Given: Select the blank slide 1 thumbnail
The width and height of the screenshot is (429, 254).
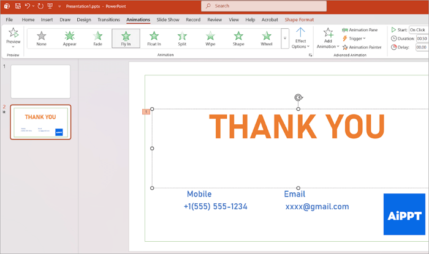Looking at the screenshot, I should [x=40, y=81].
